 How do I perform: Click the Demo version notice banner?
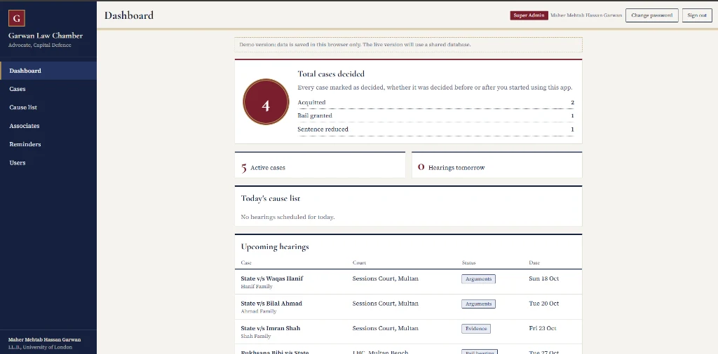tap(409, 45)
